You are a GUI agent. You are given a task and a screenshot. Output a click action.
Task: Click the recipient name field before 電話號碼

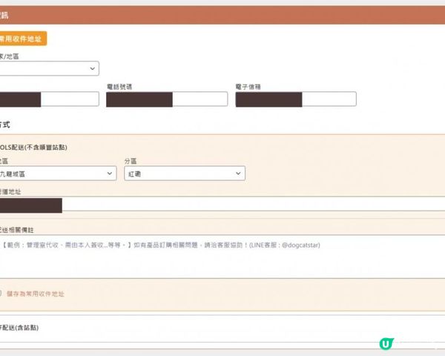pyautogui.click(x=50, y=99)
